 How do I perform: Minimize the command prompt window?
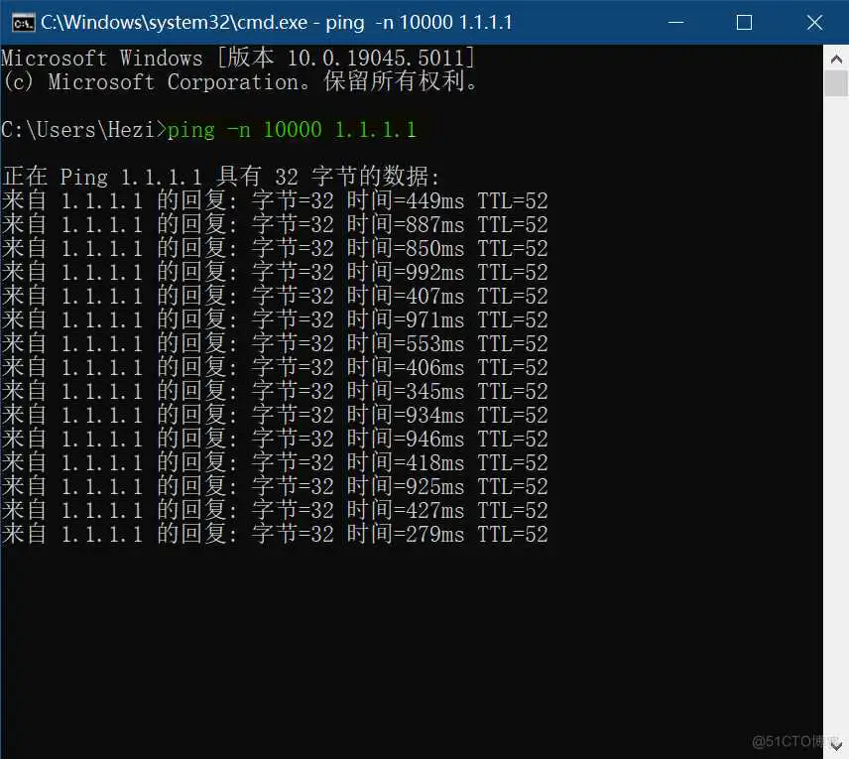point(676,22)
